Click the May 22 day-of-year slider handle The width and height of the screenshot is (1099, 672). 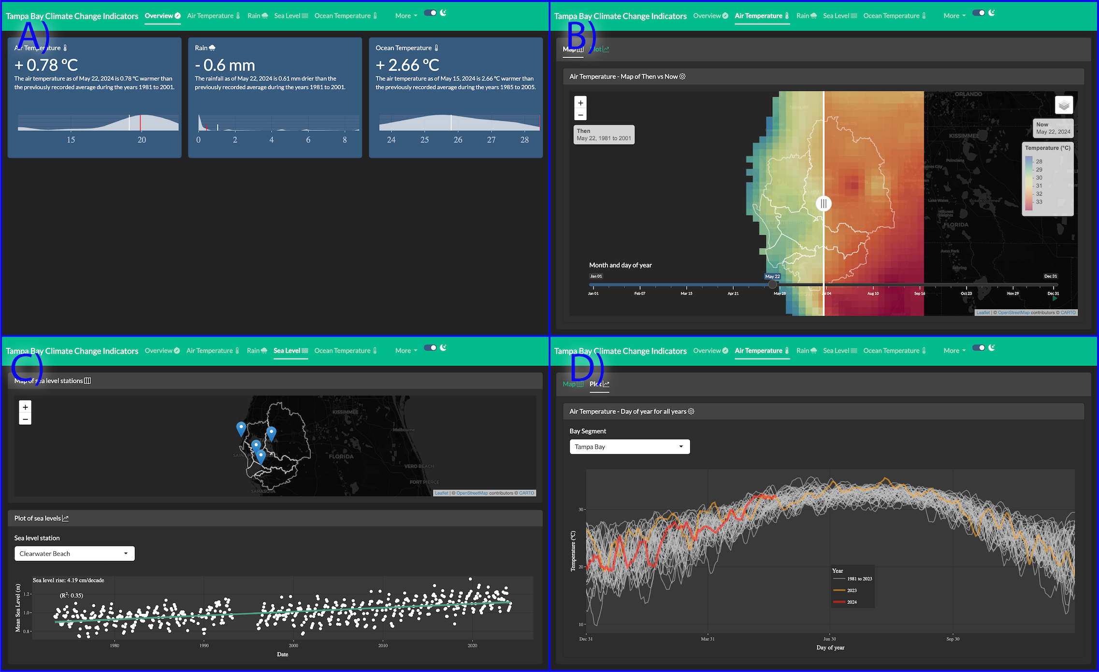point(773,285)
